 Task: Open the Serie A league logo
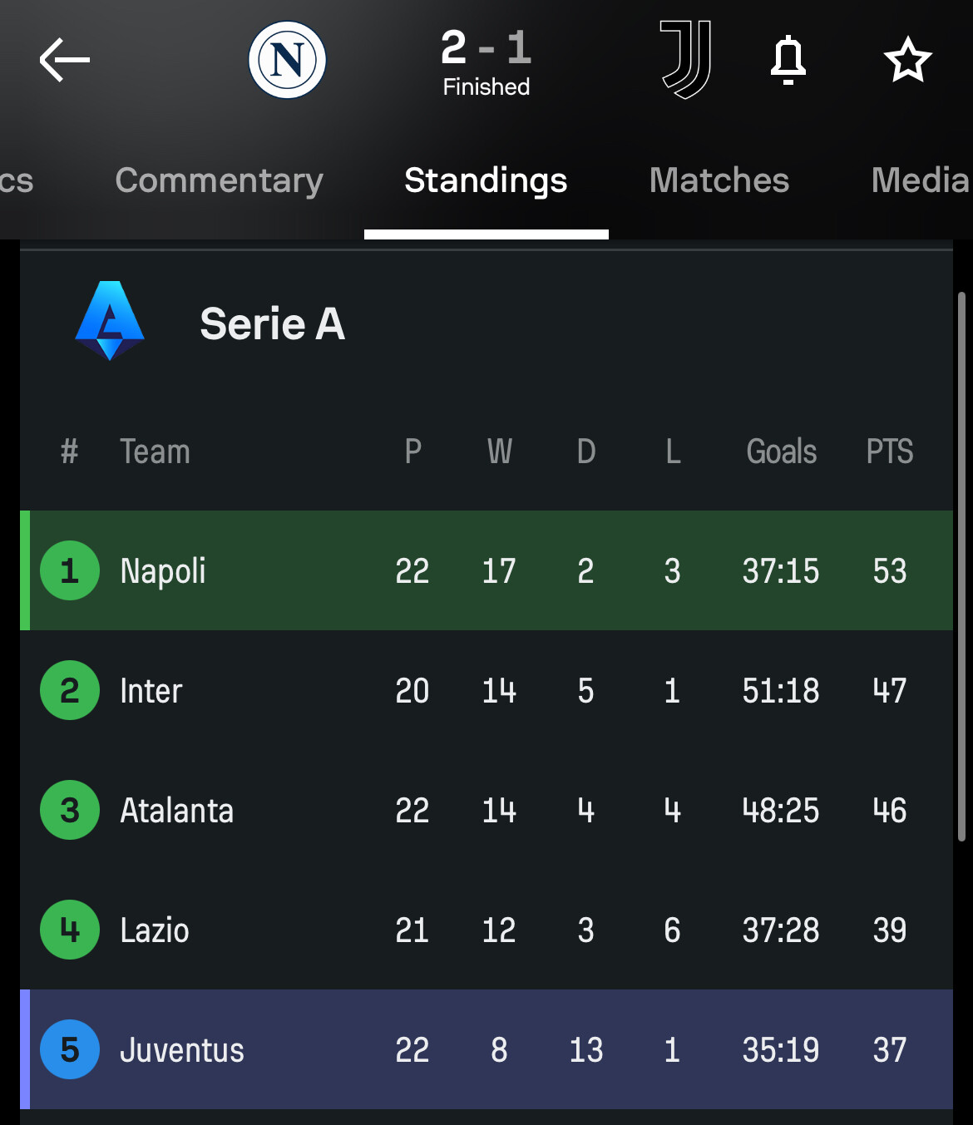(x=110, y=321)
